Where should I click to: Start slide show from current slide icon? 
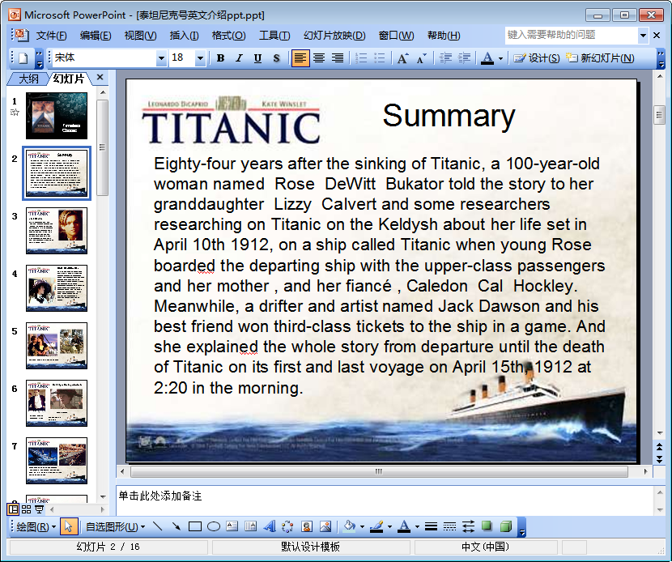(x=39, y=509)
